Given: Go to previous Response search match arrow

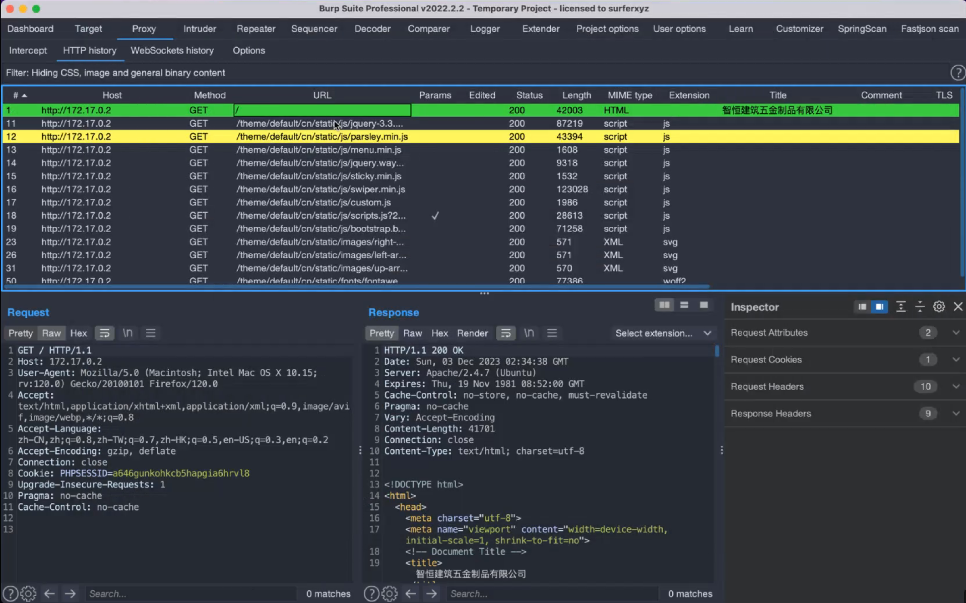Looking at the screenshot, I should pyautogui.click(x=411, y=593).
